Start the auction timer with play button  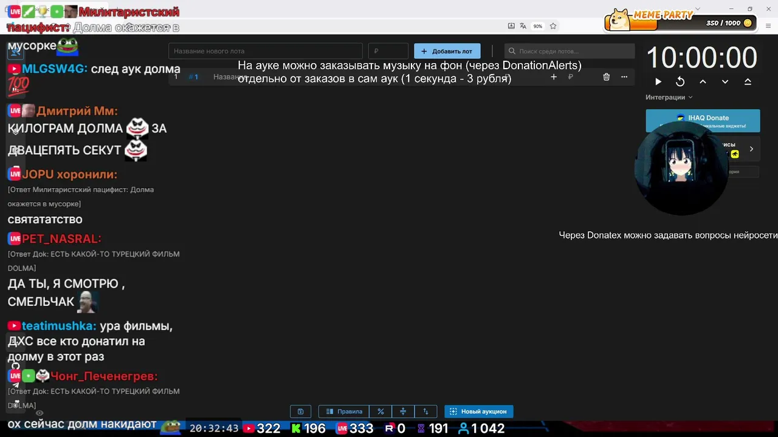pyautogui.click(x=658, y=81)
